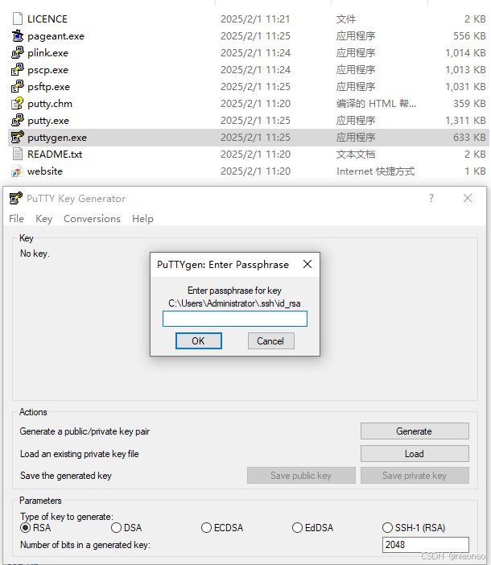Select the website file name
The image size is (491, 565).
pos(45,171)
